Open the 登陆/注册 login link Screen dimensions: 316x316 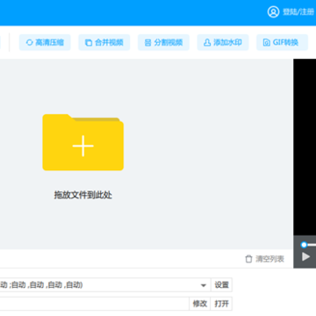[x=298, y=12]
